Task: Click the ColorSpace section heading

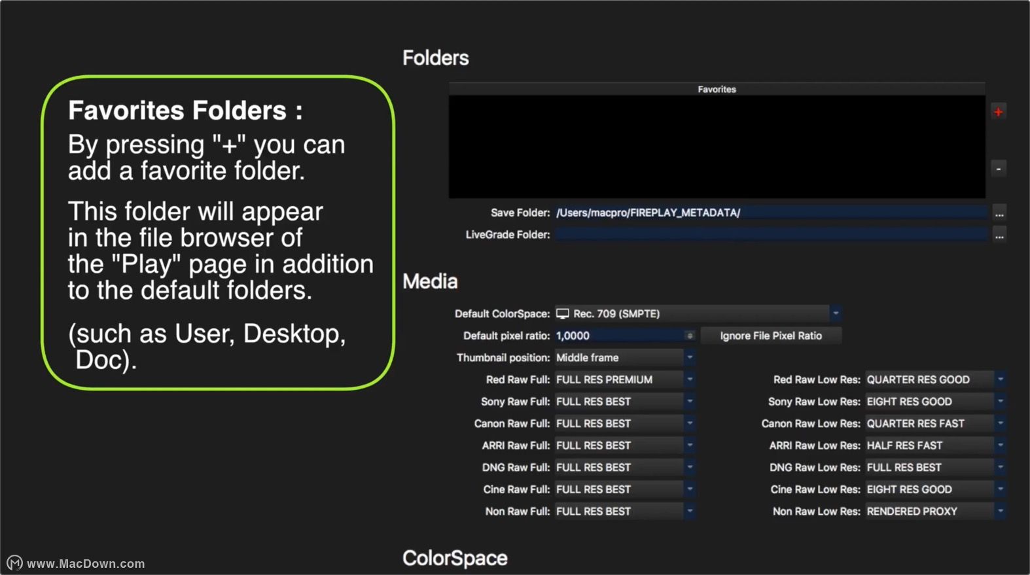Action: (455, 559)
